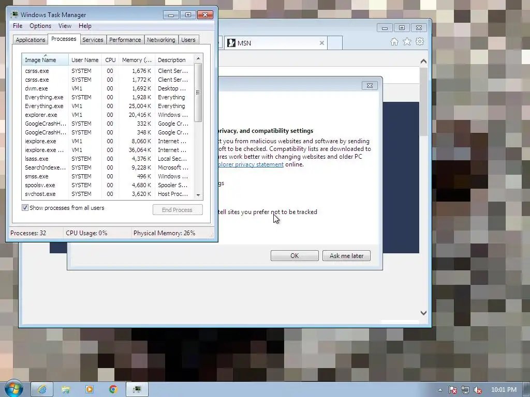Image resolution: width=530 pixels, height=397 pixels.
Task: Click the MSN tab favicon
Action: pos(231,43)
